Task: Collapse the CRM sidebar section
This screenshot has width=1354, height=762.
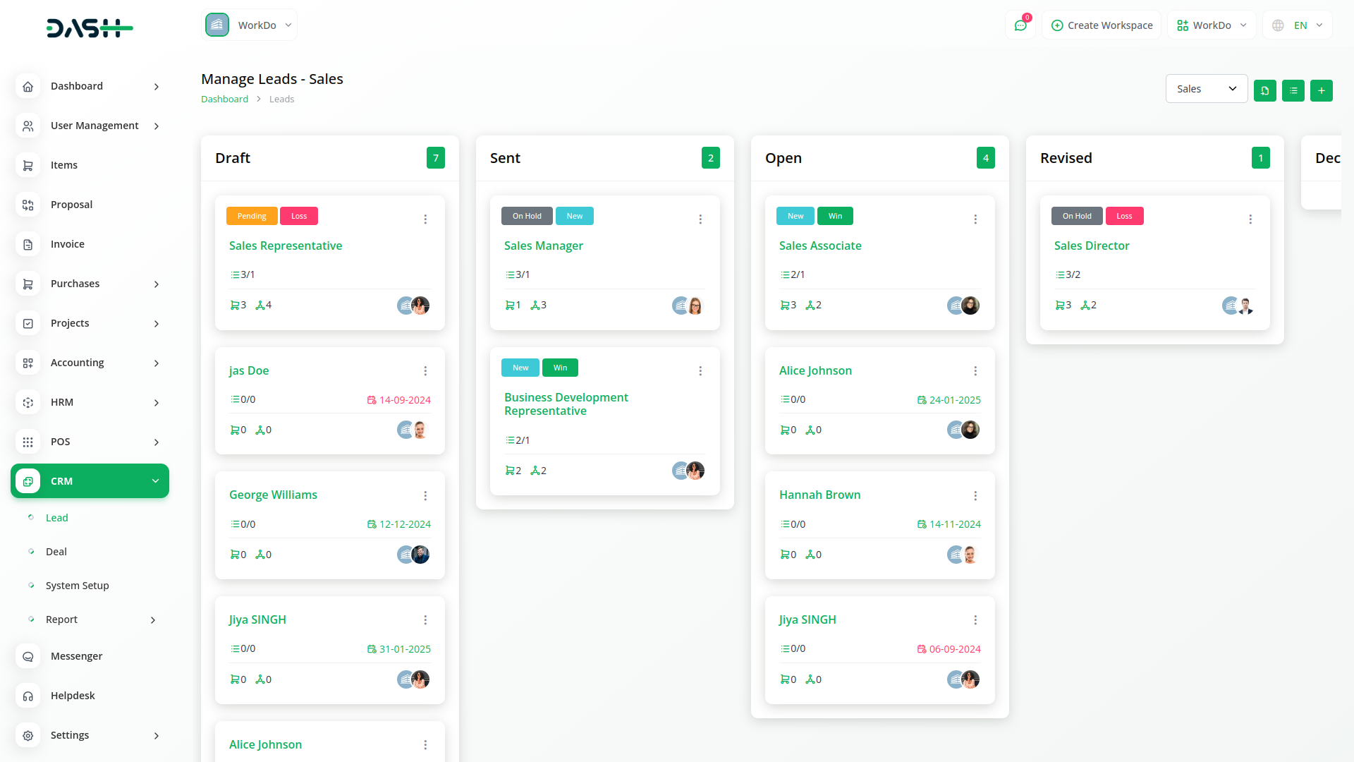Action: 155,480
